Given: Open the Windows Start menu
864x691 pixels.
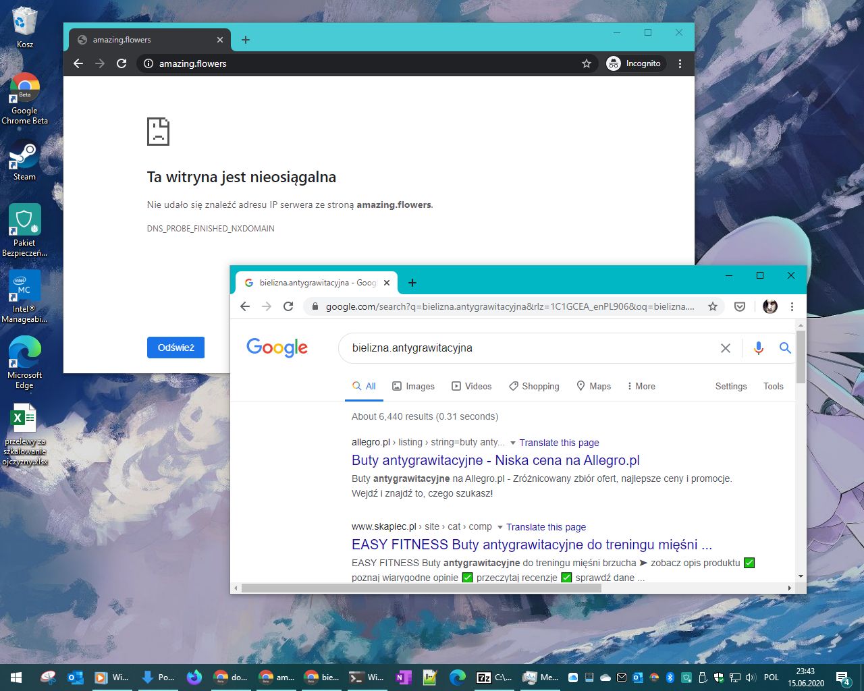Looking at the screenshot, I should click(x=16, y=678).
